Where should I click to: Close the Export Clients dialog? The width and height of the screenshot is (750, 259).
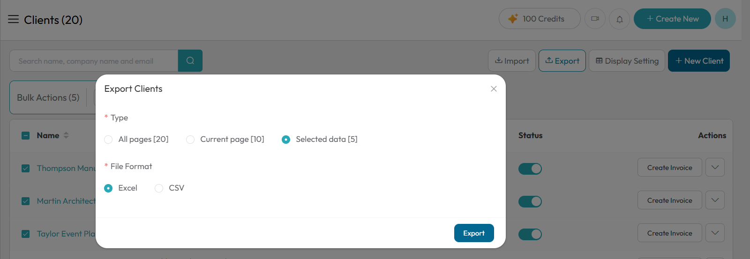pos(494,89)
